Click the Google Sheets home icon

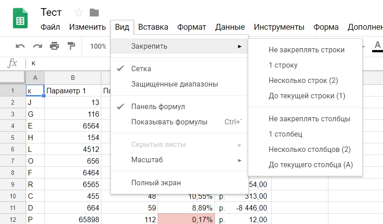[x=20, y=19]
